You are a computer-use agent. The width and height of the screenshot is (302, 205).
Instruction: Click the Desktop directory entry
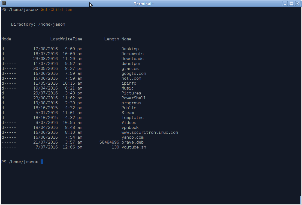point(130,49)
